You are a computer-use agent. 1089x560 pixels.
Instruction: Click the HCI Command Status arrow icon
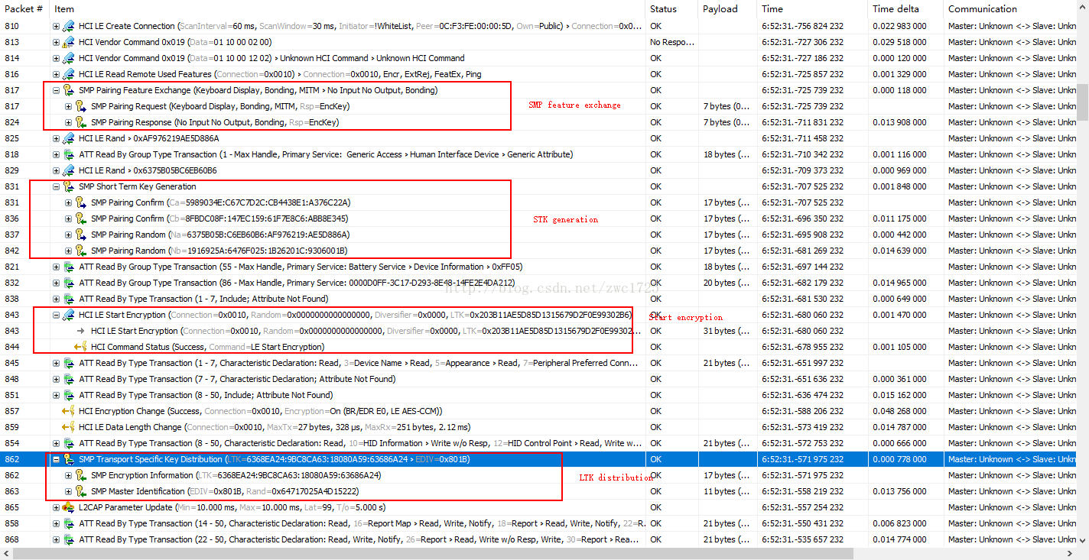[x=81, y=347]
